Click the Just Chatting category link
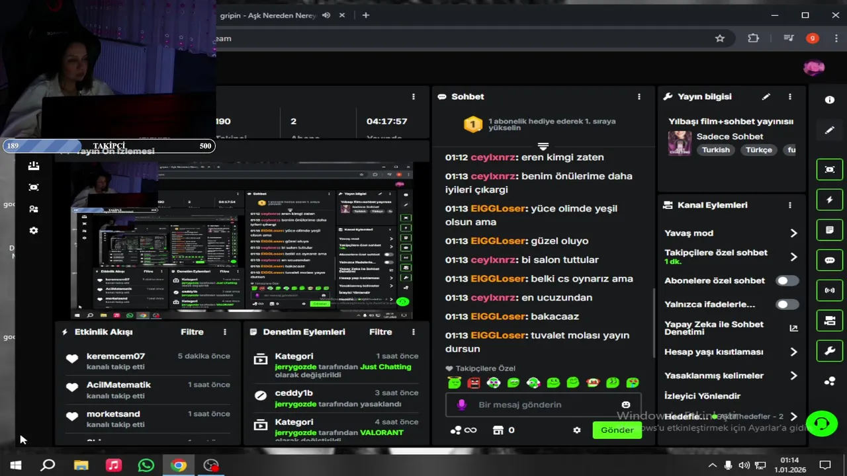This screenshot has width=847, height=476. (386, 366)
